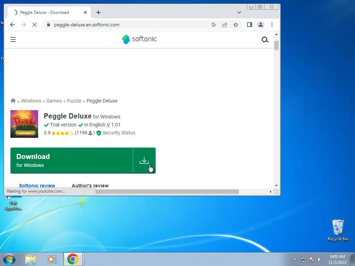Click the horizontal scrollbar thumb
Screen dimensions: 355x266
(167, 192)
